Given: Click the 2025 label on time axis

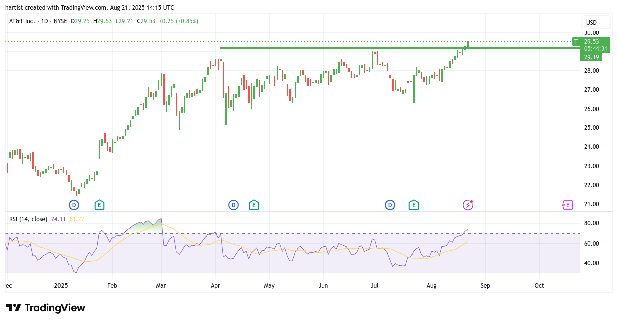Looking at the screenshot, I should tap(61, 286).
